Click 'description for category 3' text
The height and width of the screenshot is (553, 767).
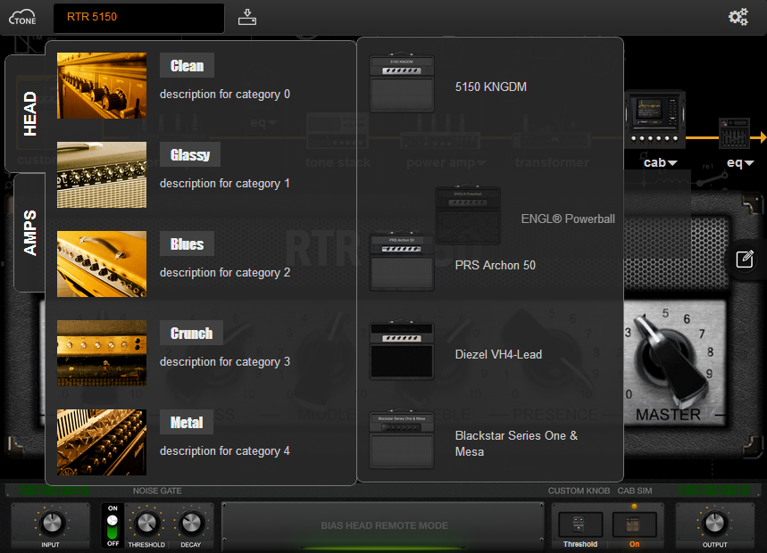pyautogui.click(x=224, y=362)
